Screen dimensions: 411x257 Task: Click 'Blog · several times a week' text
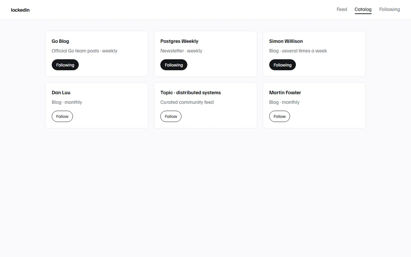298,51
